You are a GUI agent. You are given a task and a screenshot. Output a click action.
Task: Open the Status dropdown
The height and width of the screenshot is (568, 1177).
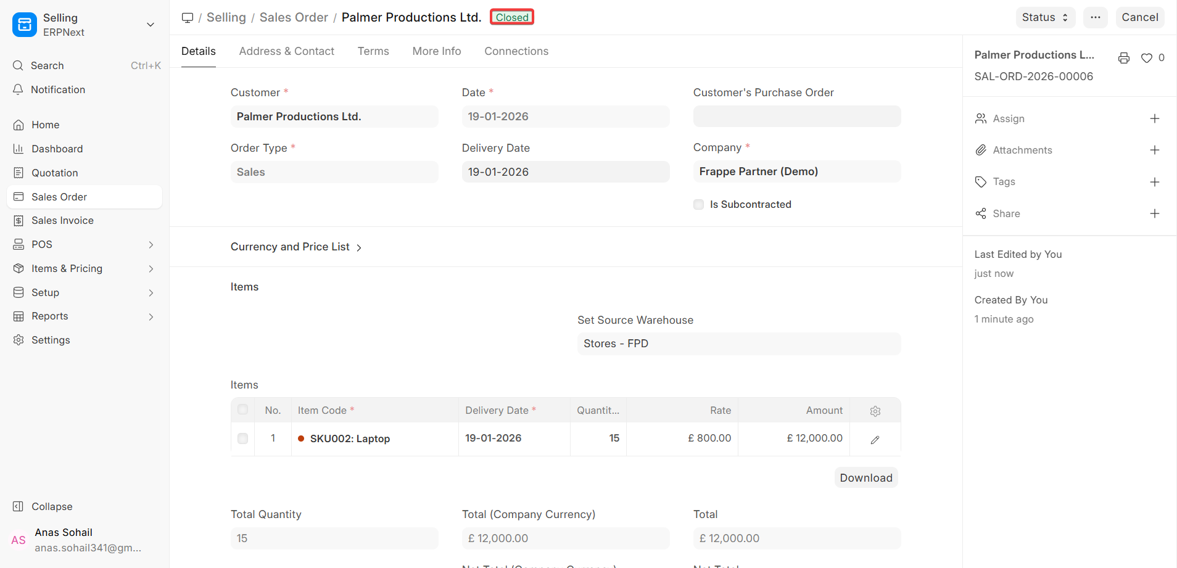point(1045,17)
